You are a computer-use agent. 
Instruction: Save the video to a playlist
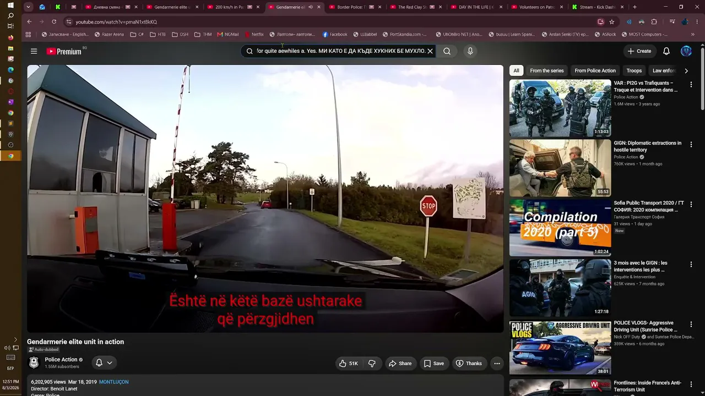tap(433, 364)
